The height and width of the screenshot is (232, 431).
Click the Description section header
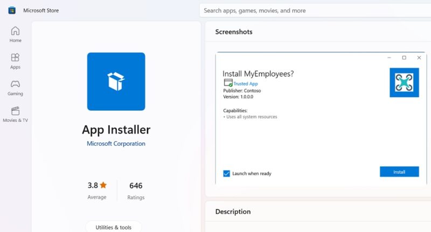(x=233, y=211)
